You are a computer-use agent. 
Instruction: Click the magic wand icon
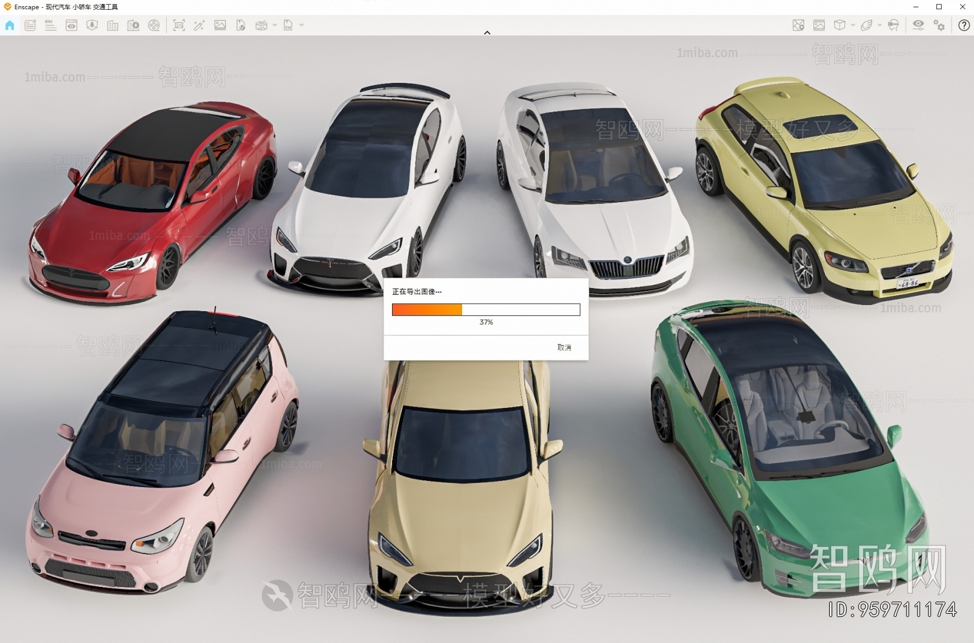pos(199,25)
